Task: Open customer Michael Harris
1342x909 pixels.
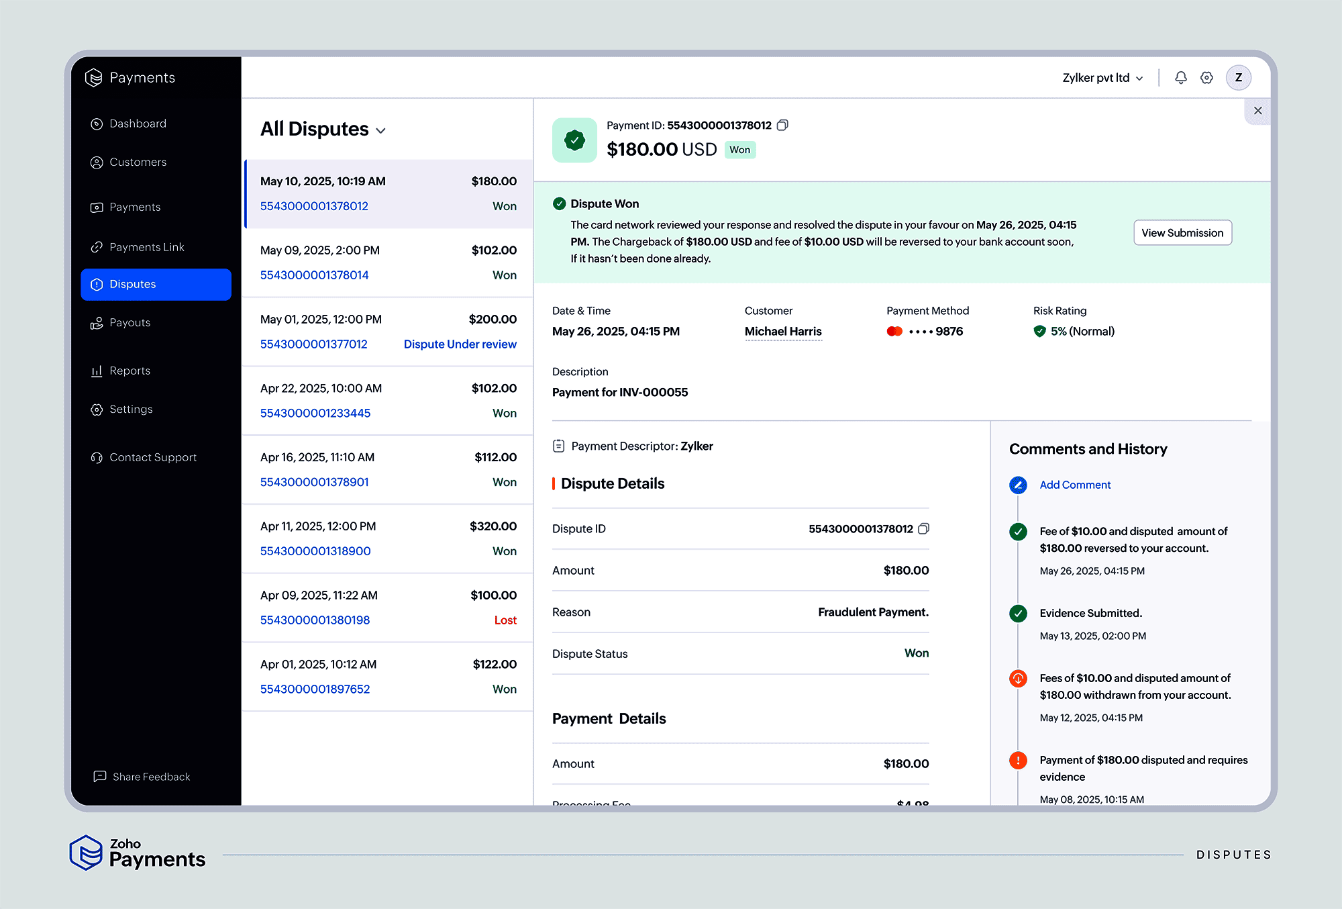Action: pos(782,331)
